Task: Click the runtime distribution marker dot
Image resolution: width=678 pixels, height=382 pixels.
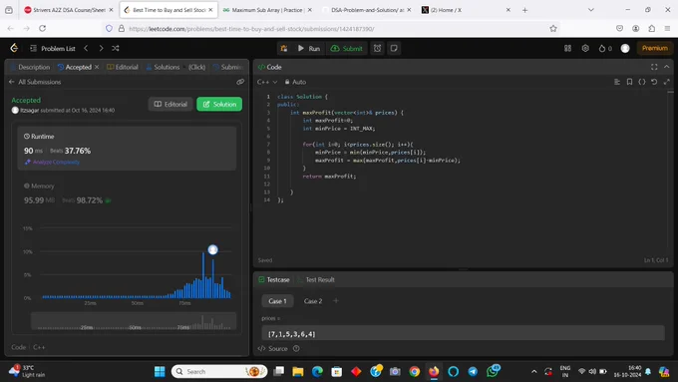Action: pyautogui.click(x=212, y=249)
